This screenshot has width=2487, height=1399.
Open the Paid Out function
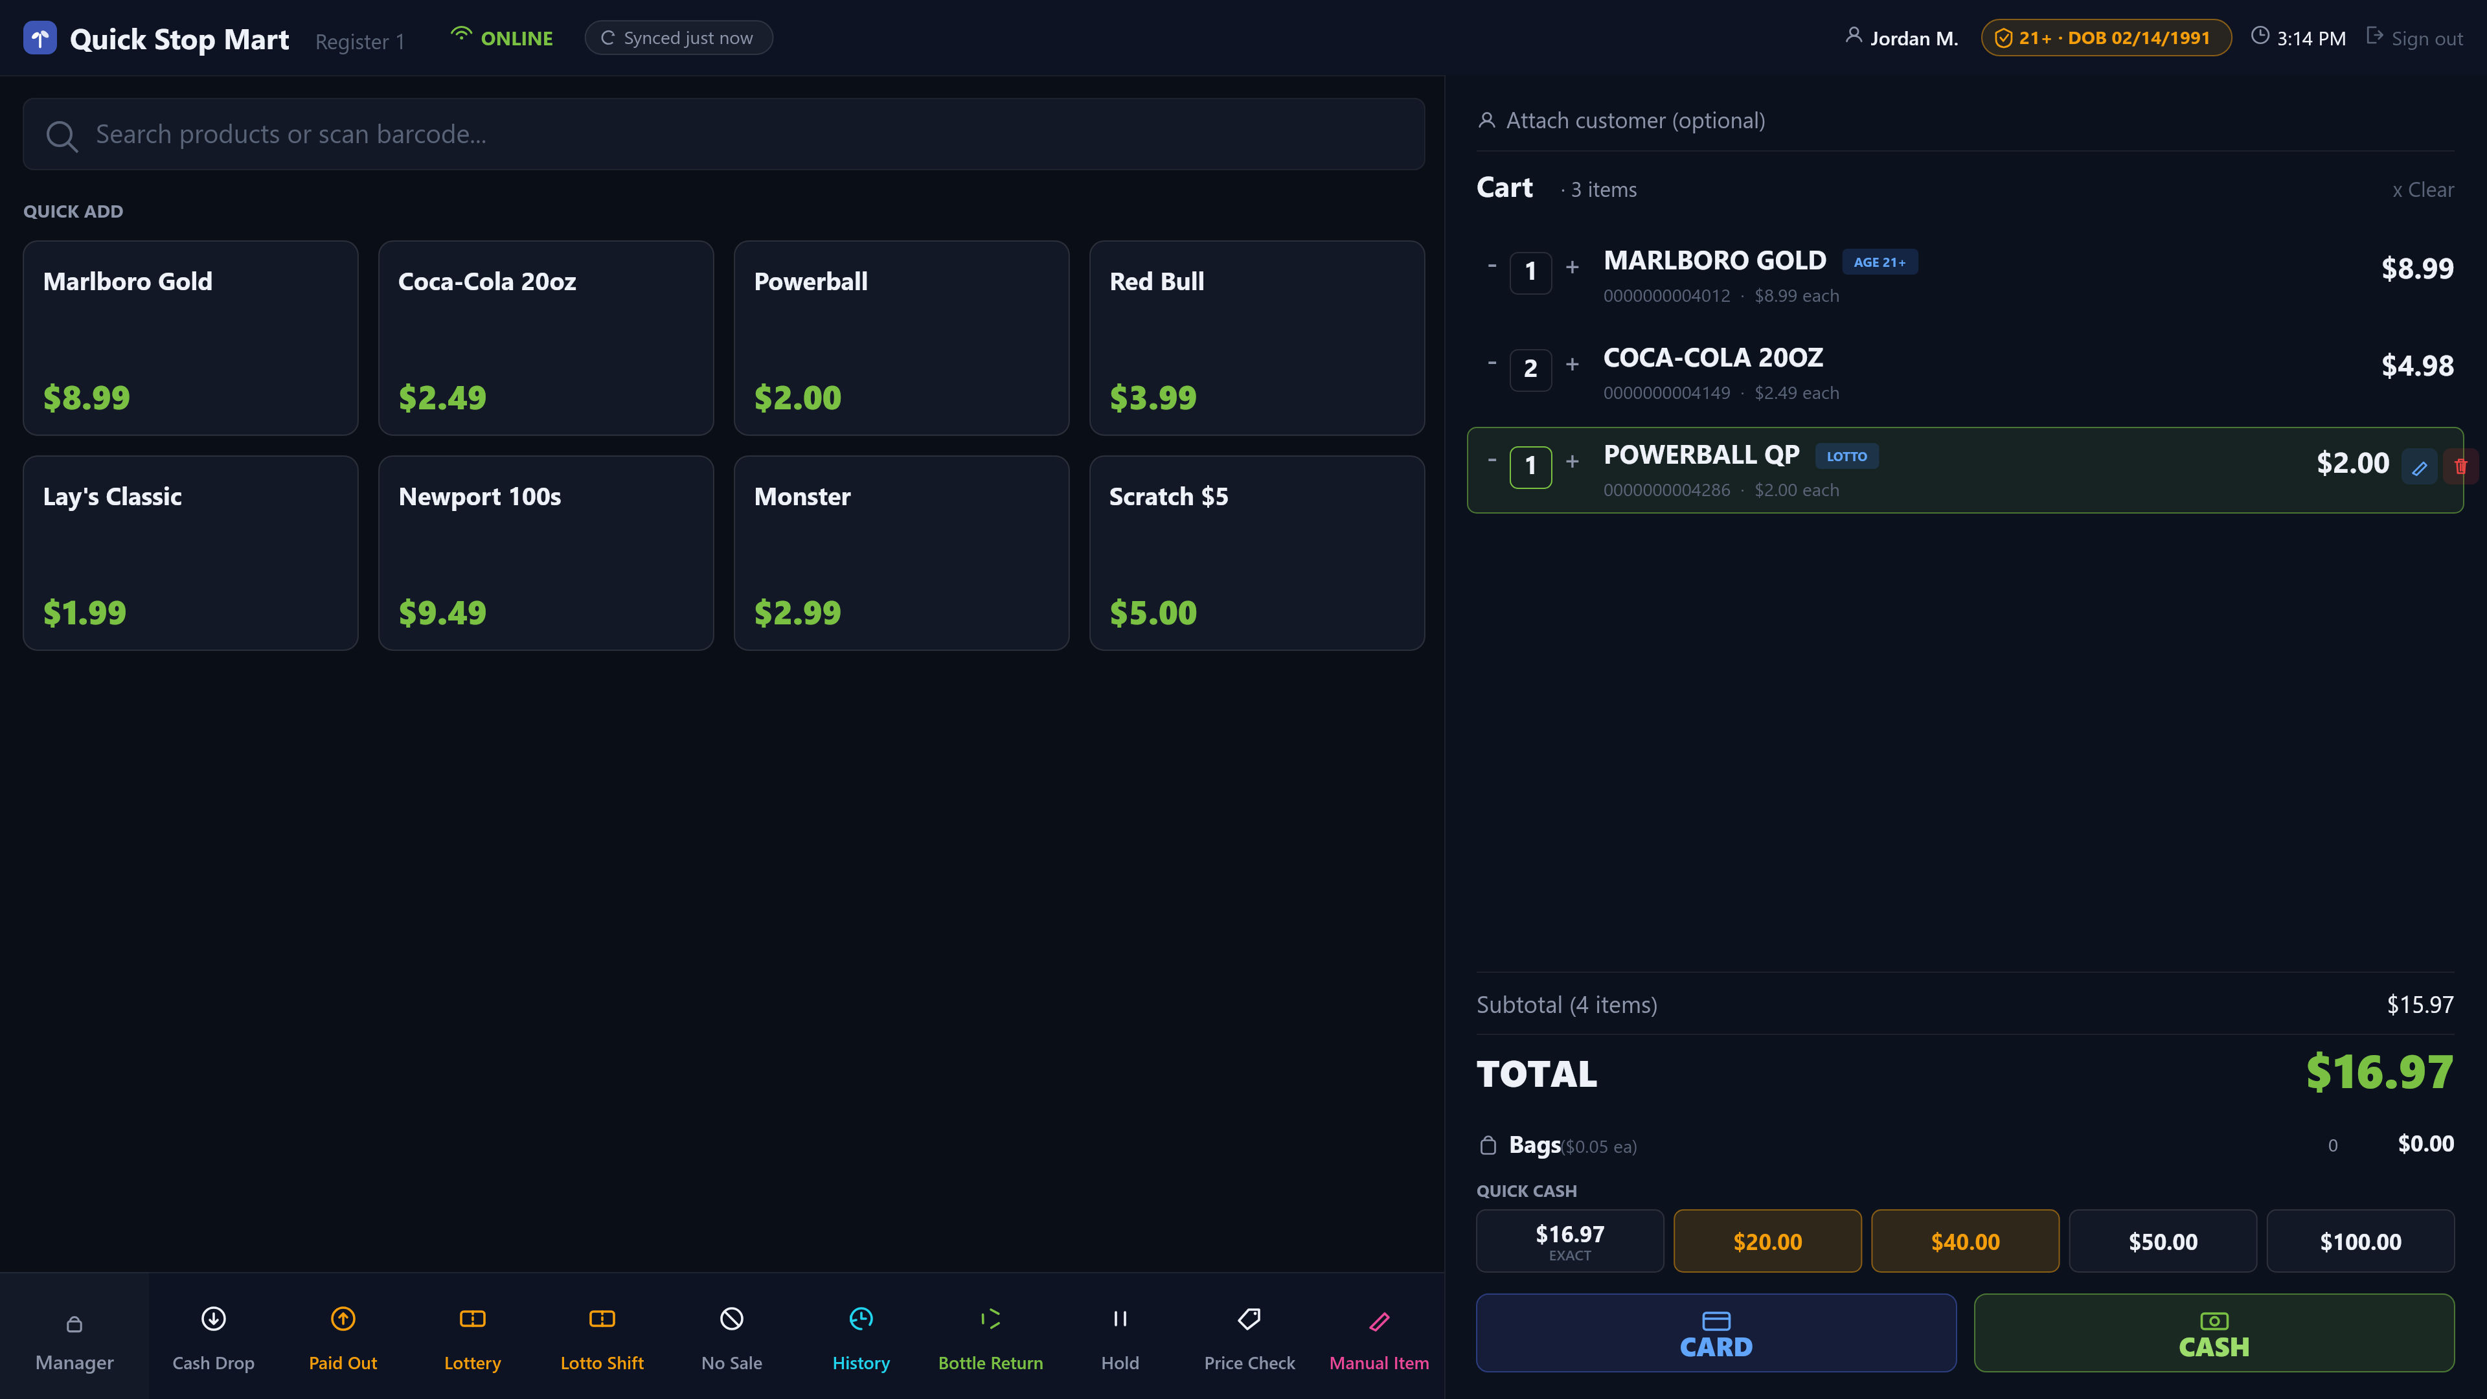[343, 1337]
